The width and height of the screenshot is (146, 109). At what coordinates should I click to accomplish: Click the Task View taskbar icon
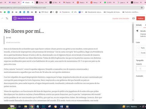(19, 107)
